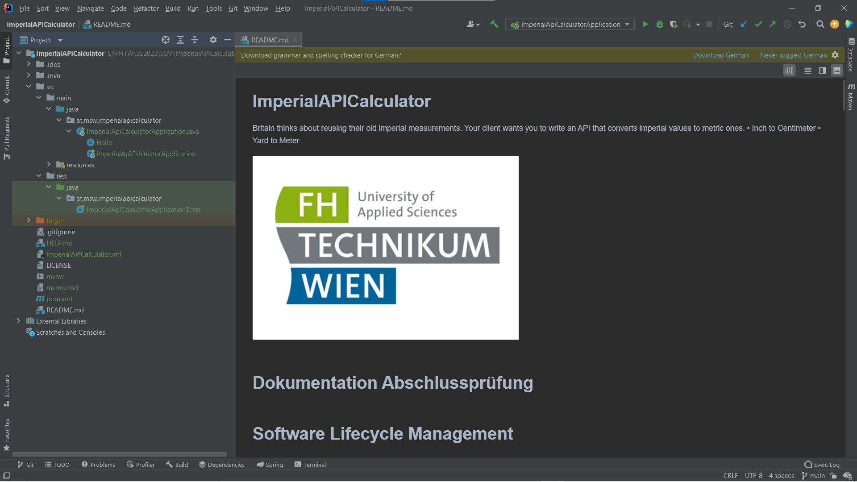
Task: Toggle editor and preview scroll synchronization
Action: pyautogui.click(x=790, y=71)
